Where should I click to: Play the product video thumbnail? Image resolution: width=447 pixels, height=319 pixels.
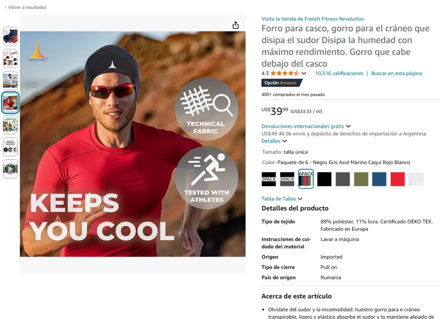[10, 169]
